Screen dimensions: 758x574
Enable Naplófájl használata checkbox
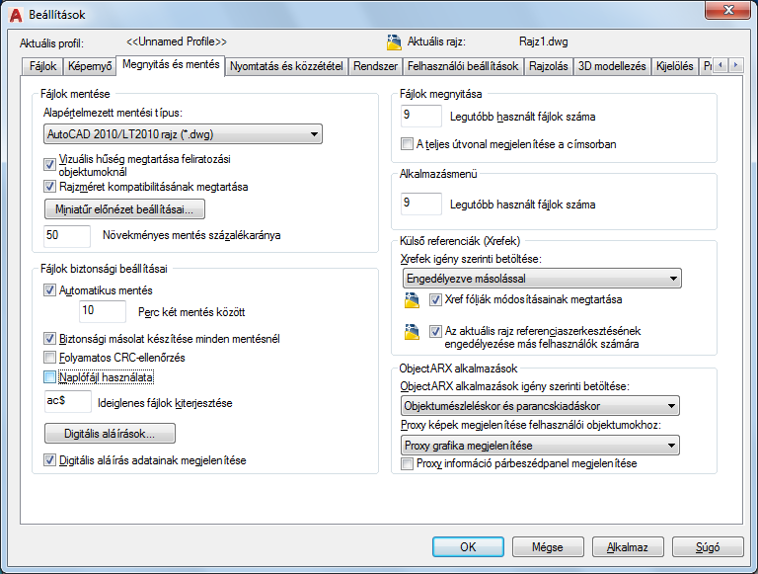click(49, 376)
